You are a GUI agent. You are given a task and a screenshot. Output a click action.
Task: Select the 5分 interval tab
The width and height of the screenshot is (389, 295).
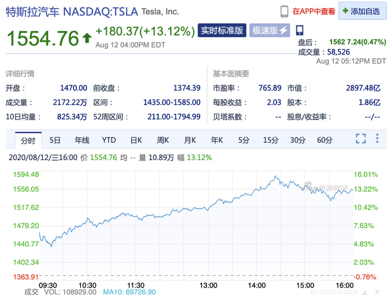pyautogui.click(x=244, y=140)
